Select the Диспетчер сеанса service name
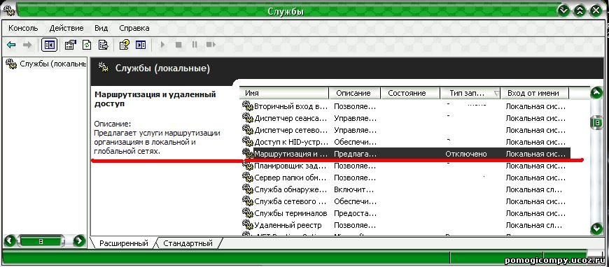Image resolution: width=609 pixels, height=267 pixels. 291,118
